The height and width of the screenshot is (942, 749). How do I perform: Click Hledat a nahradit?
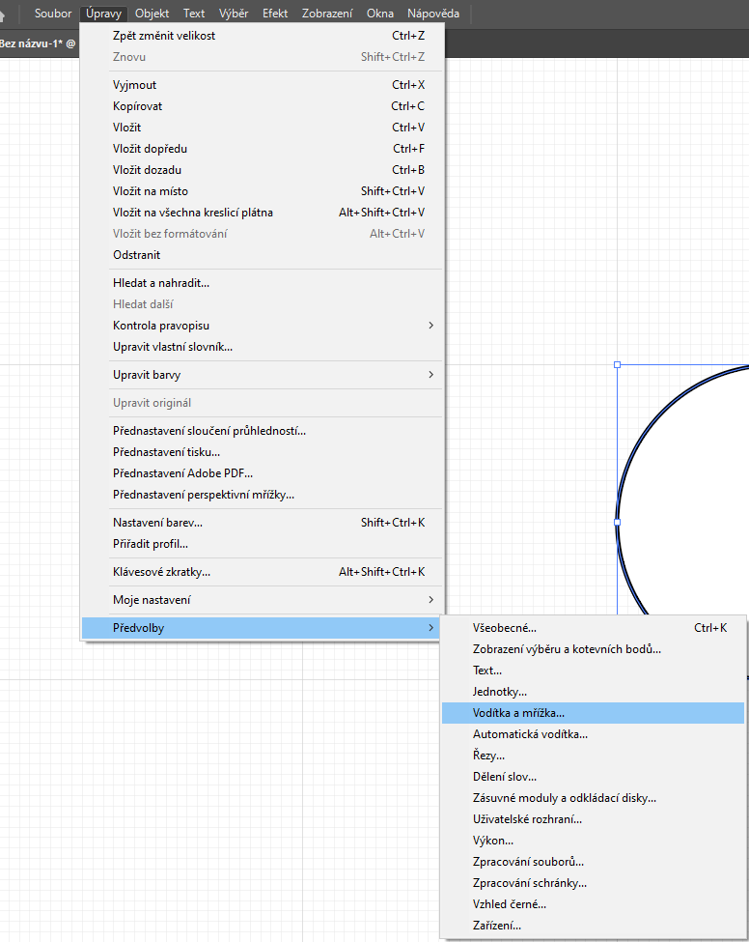pyautogui.click(x=161, y=283)
